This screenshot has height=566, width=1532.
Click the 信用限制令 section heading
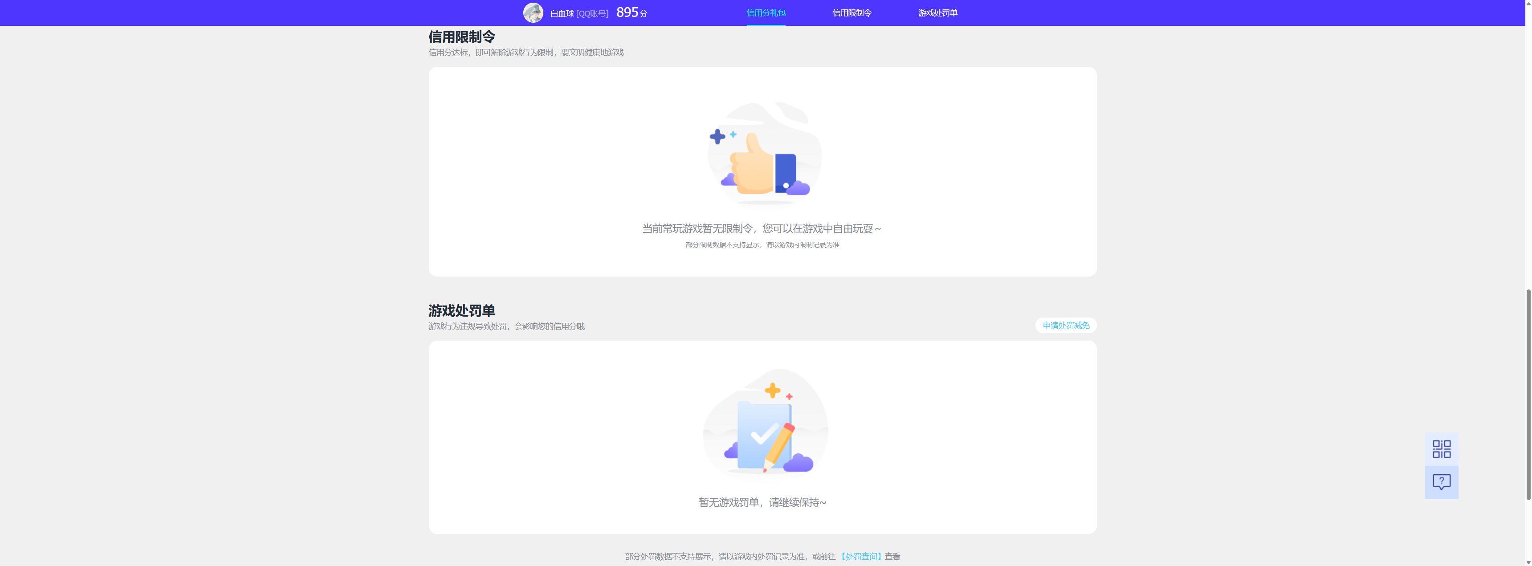(x=461, y=37)
